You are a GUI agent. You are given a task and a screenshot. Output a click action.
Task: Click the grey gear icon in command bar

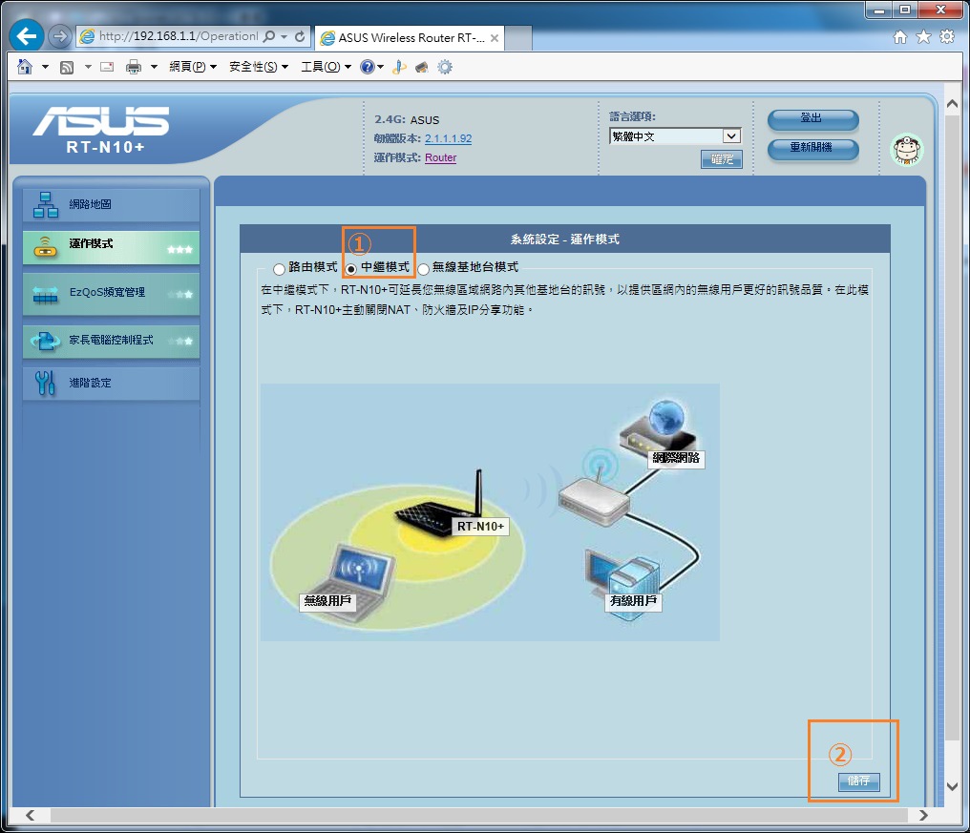point(445,67)
